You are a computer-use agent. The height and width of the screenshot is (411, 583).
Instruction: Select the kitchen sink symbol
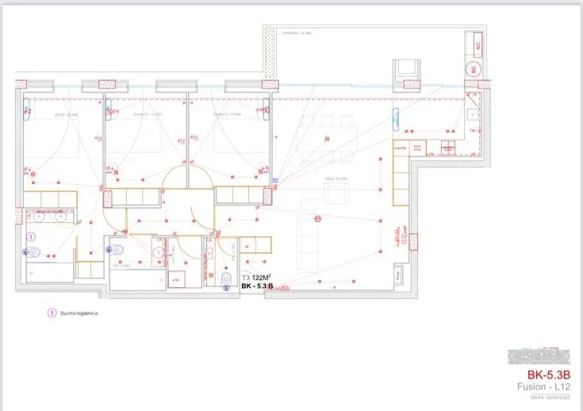(474, 115)
